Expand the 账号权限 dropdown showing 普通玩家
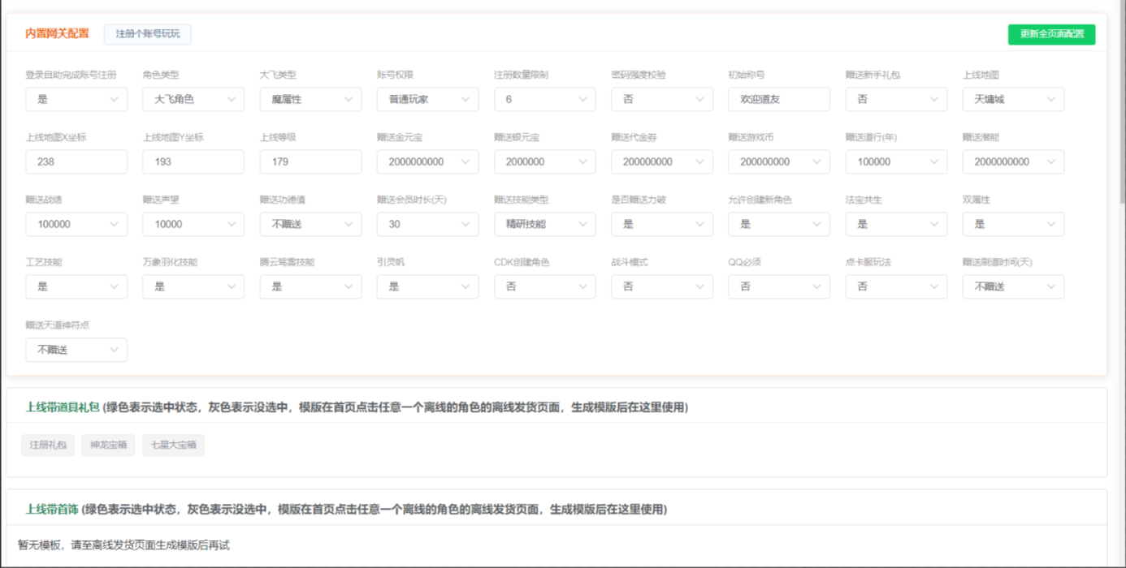 click(427, 99)
